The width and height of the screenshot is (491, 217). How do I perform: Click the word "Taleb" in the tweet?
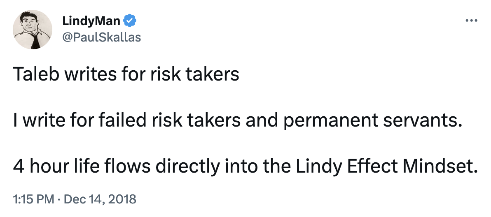coord(34,74)
